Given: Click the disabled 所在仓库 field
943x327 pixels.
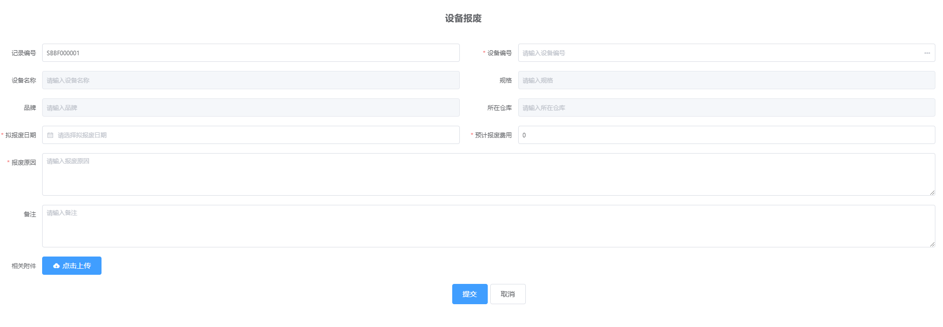Looking at the screenshot, I should tap(726, 108).
